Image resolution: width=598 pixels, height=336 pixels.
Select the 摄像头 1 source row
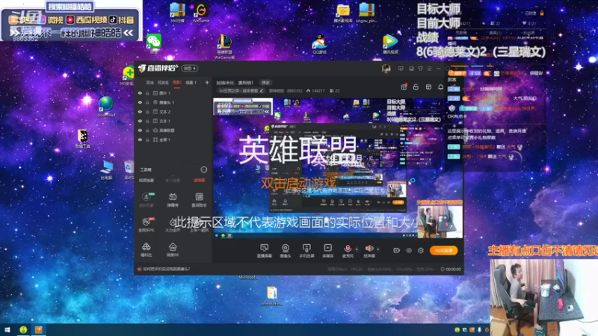tap(173, 102)
